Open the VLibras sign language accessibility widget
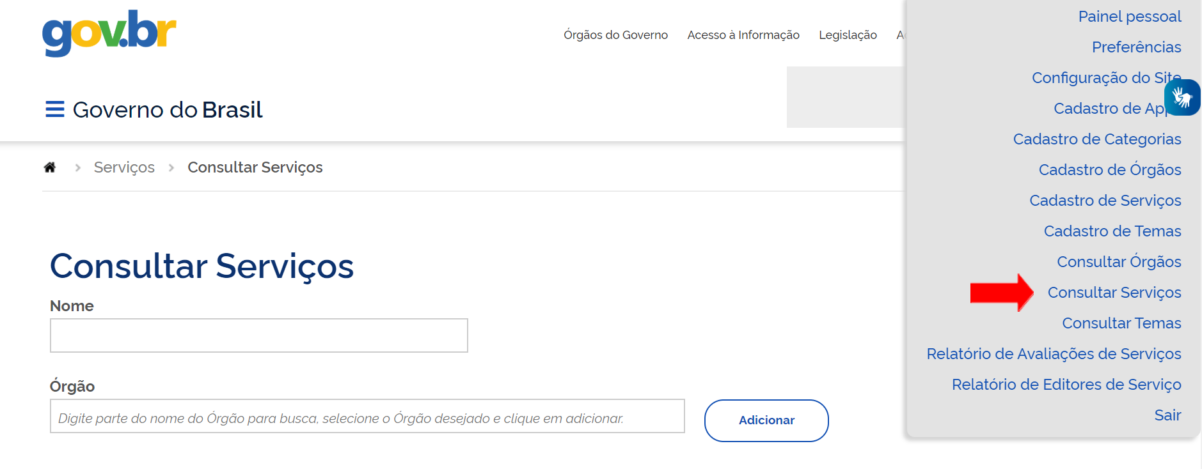The height and width of the screenshot is (469, 1202). tap(1182, 98)
